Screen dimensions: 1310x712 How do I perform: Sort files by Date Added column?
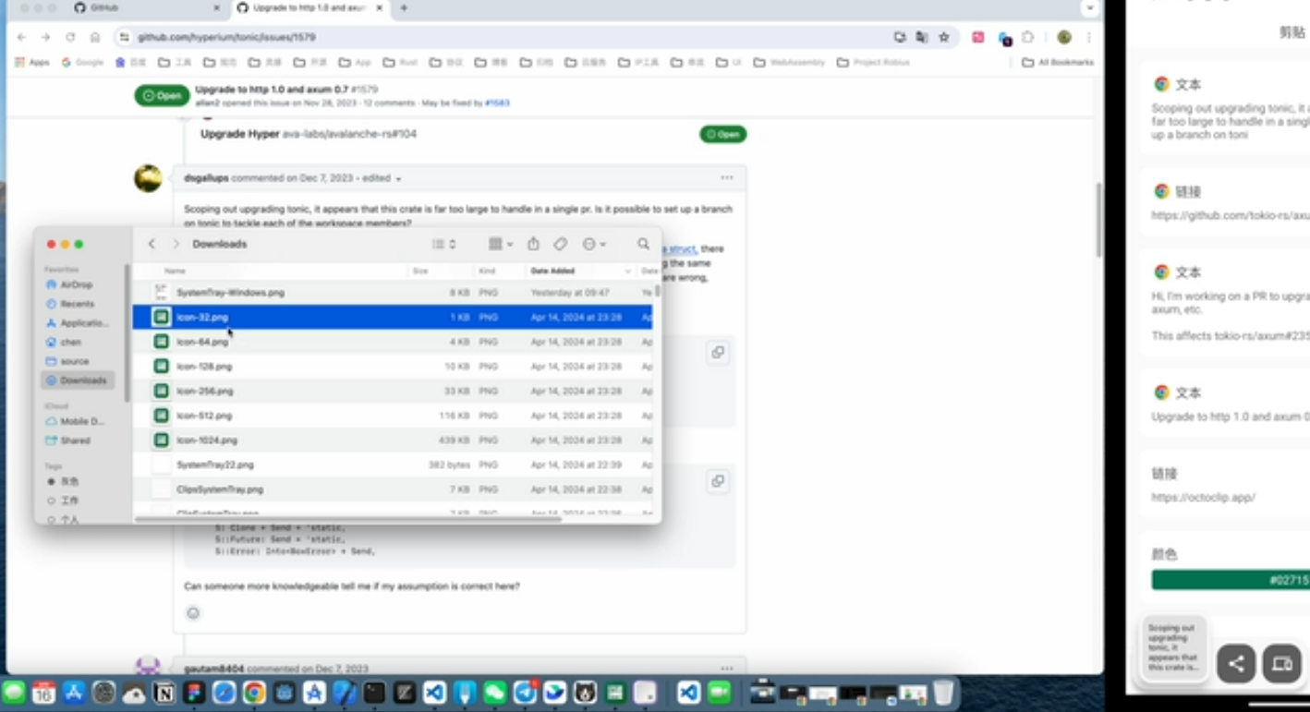[x=552, y=271]
